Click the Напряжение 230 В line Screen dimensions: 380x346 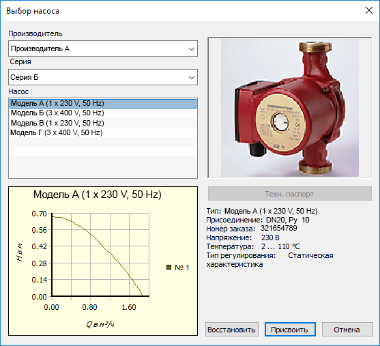[243, 237]
